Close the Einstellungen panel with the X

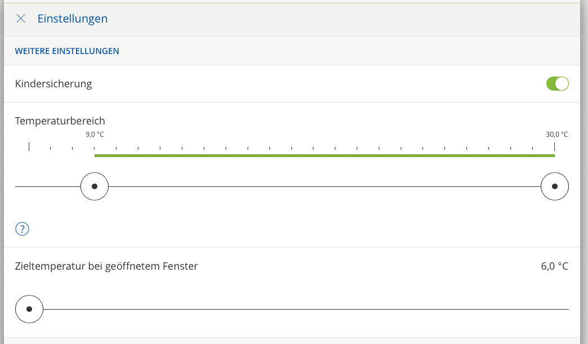[x=21, y=19]
